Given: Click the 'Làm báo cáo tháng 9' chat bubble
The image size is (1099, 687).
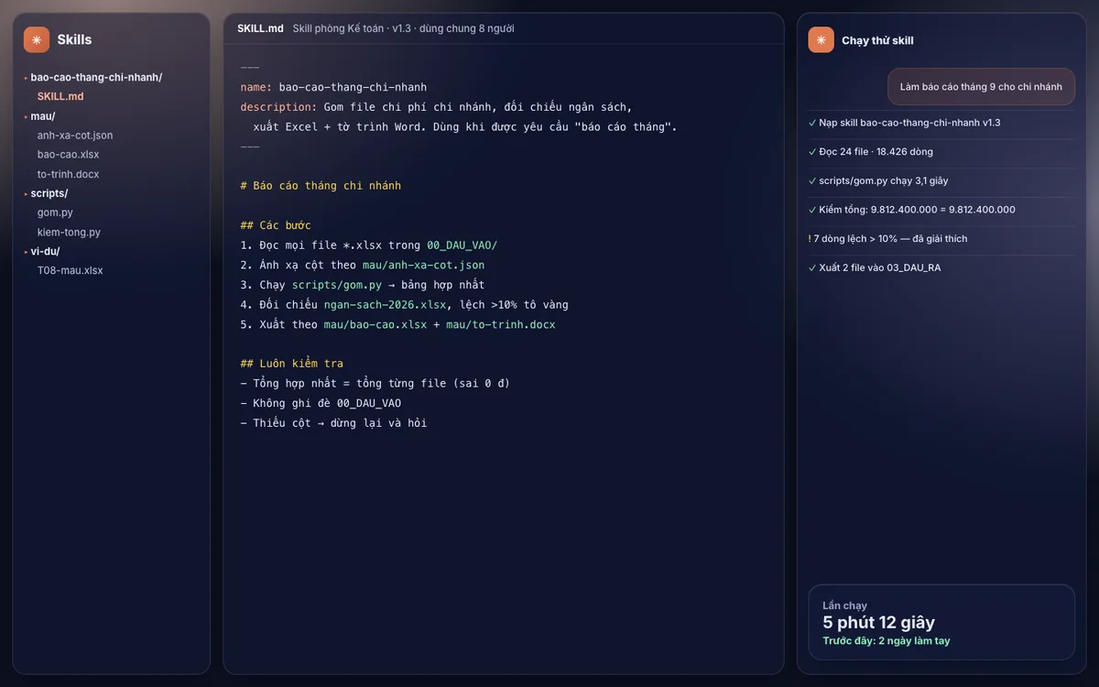Looking at the screenshot, I should pos(981,86).
